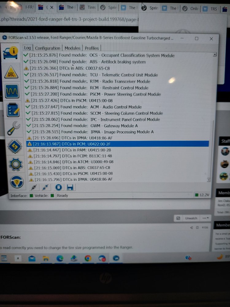Viewport: 230px width, 307px height.
Task: Click the connect to vehicle plug icon
Action: [x=34, y=187]
